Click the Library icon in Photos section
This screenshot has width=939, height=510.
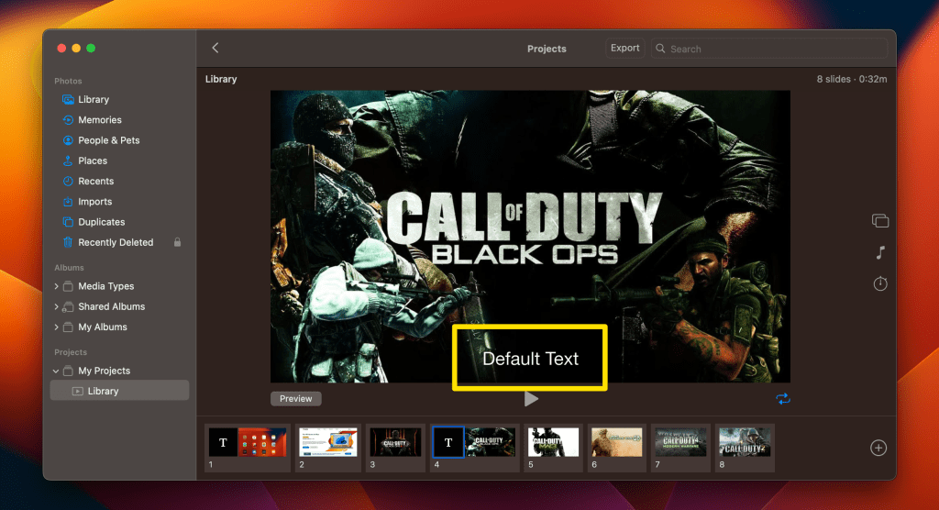(x=68, y=99)
